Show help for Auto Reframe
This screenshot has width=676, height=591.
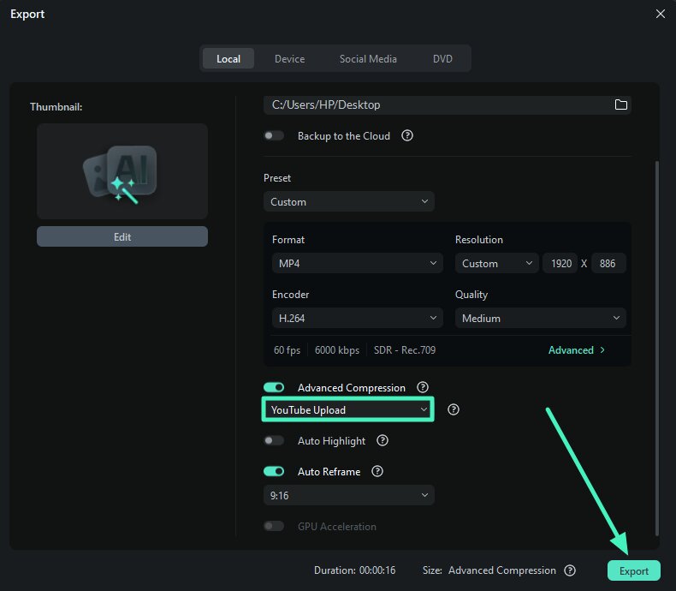point(377,471)
